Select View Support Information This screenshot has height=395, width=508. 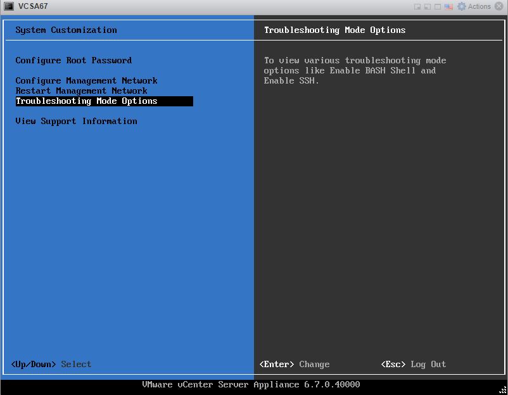coord(76,122)
